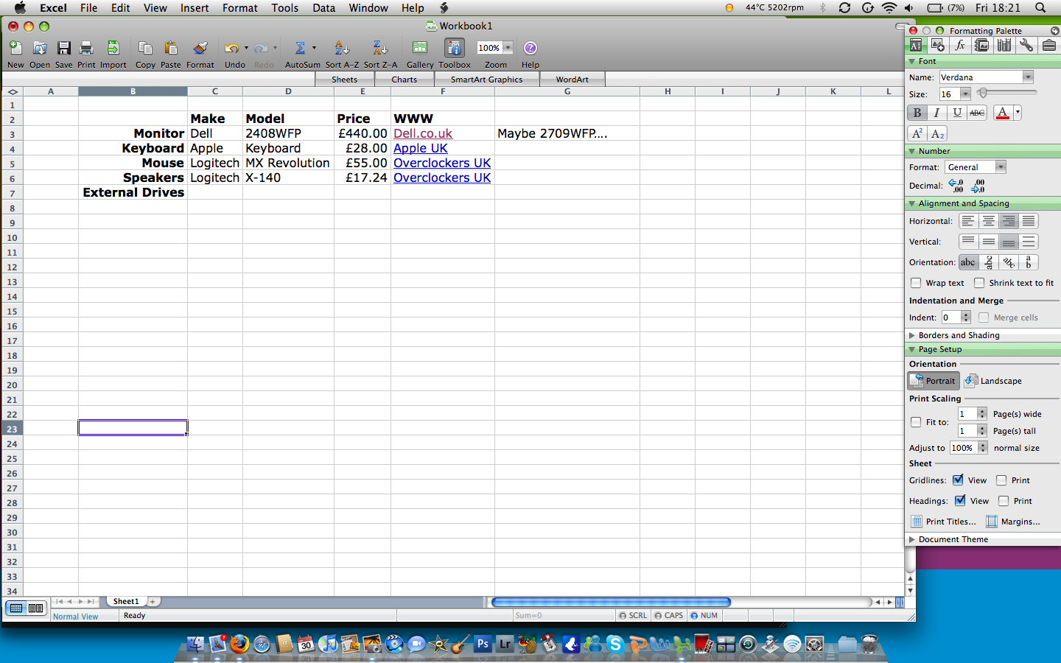Open Help with the question mark icon
This screenshot has height=663, width=1061.
click(530, 48)
